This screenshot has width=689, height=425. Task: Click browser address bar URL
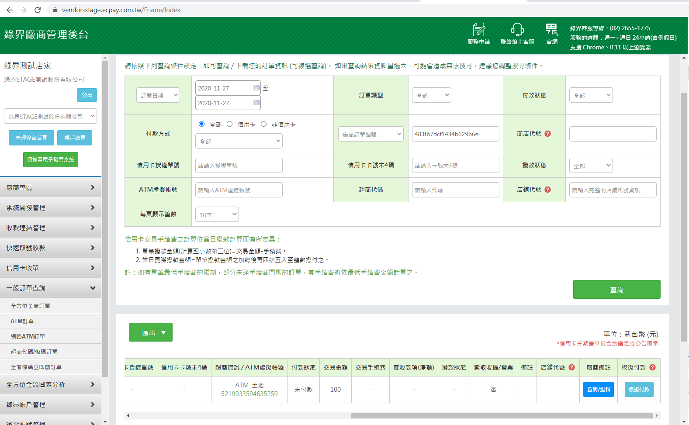[x=121, y=10]
